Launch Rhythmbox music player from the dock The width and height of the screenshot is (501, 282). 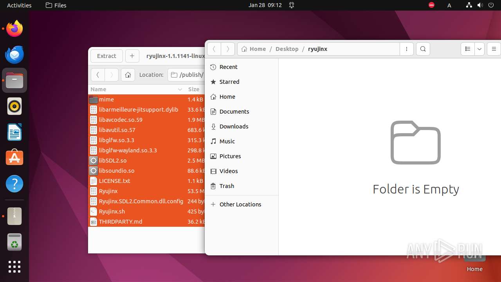coord(14,106)
